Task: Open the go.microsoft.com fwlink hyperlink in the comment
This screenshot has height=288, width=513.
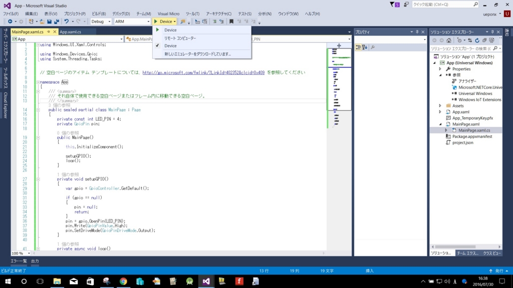Action: click(x=203, y=72)
